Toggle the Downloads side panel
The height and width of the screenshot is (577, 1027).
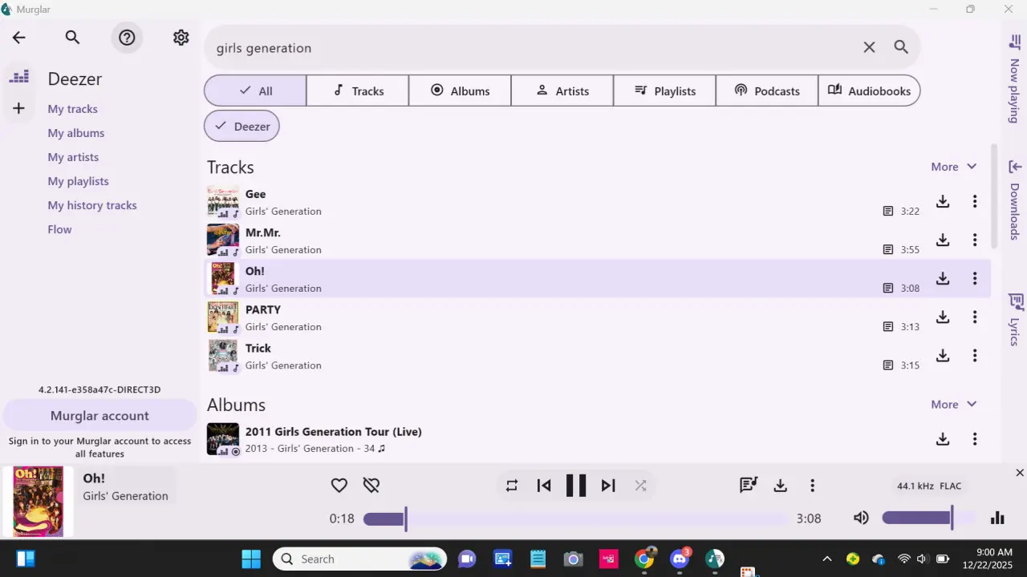(x=1015, y=200)
